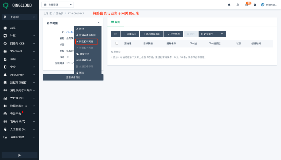Expand the 更多操作 dropdown
This screenshot has height=160, width=281.
(x=212, y=34)
